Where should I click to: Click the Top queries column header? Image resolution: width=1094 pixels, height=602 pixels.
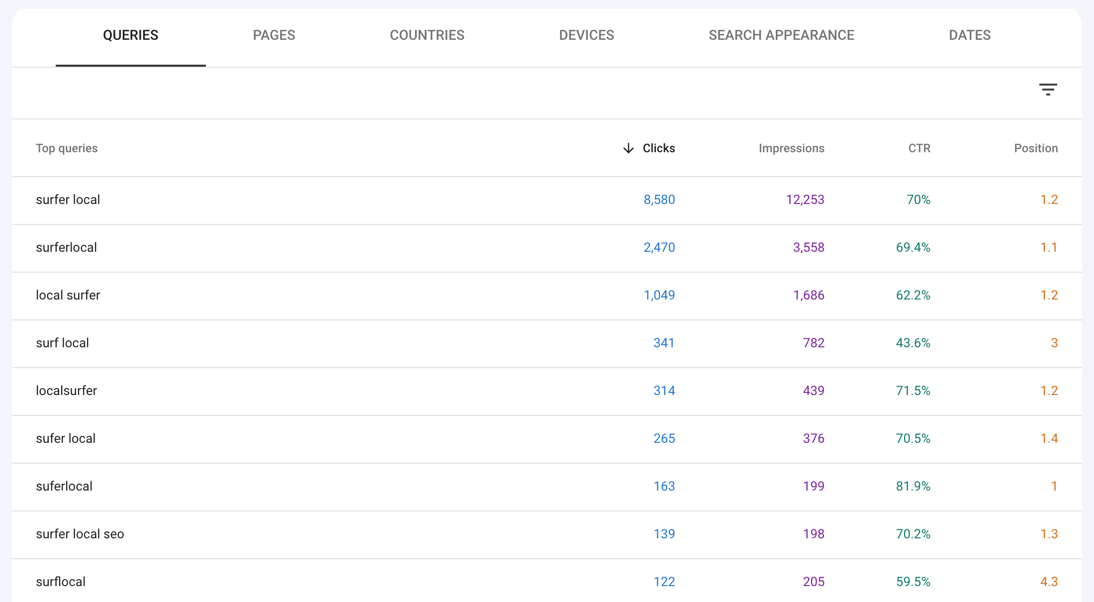67,148
